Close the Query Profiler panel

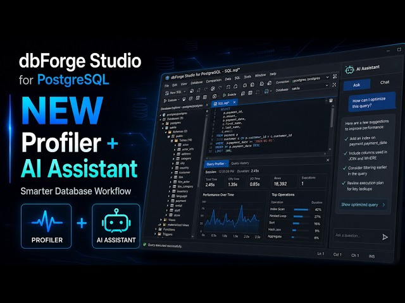point(328,160)
